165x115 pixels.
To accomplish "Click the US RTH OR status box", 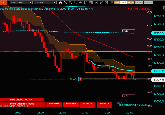I will (104, 105).
